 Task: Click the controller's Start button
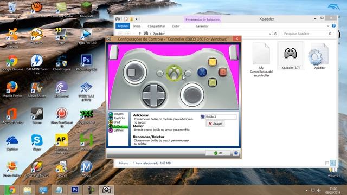click(x=188, y=73)
